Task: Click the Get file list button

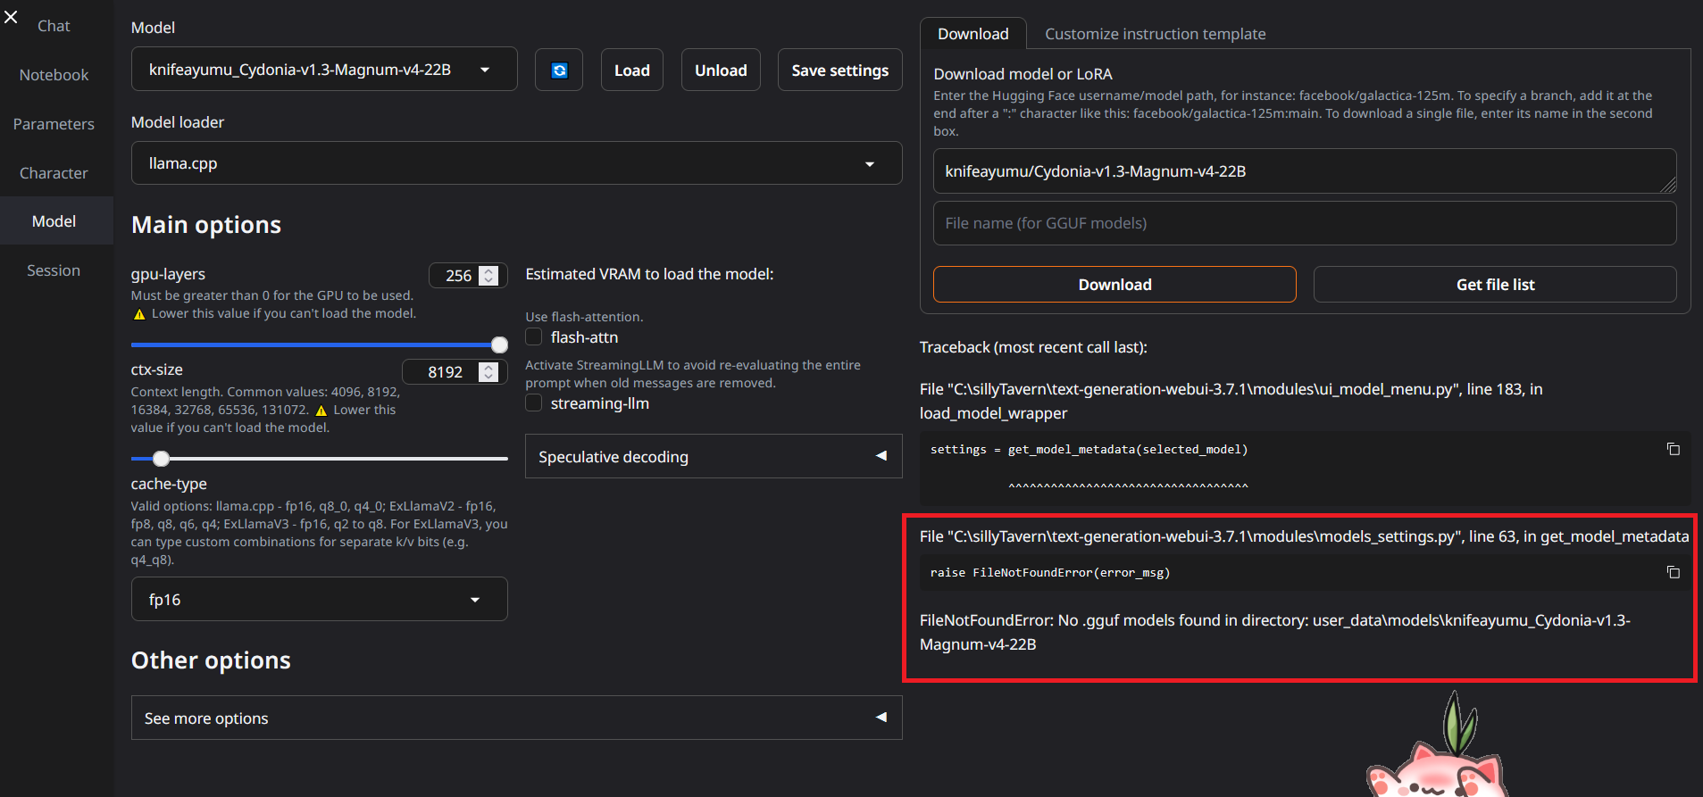Action: point(1495,285)
